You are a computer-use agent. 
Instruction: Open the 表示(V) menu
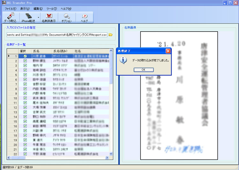point(25,9)
